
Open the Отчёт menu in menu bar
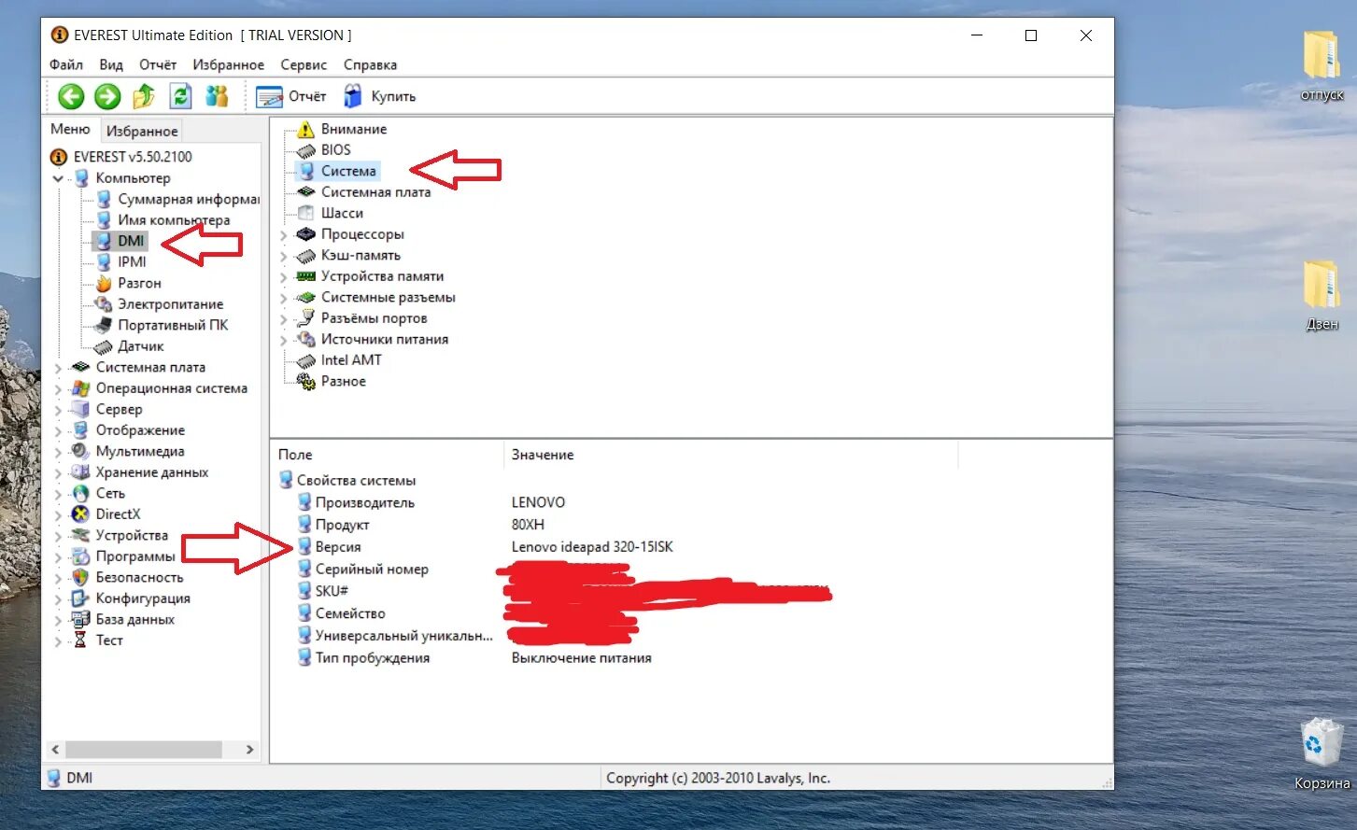click(158, 64)
